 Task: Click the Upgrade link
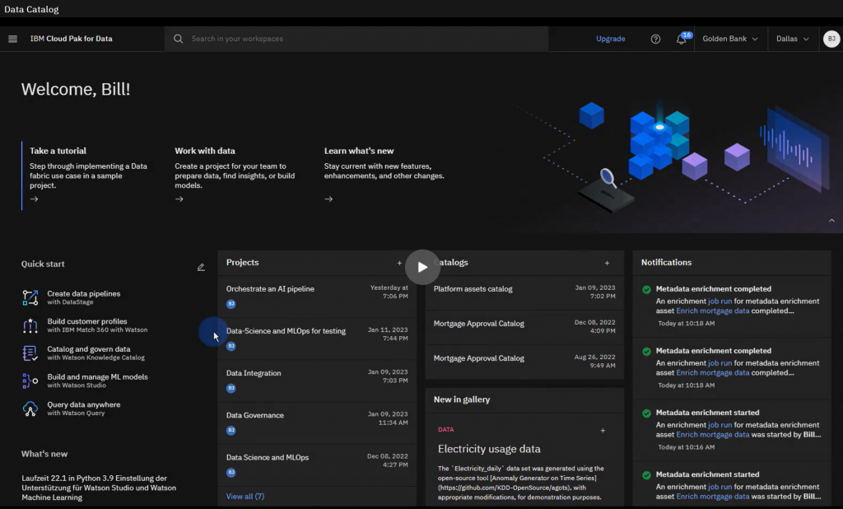(x=610, y=39)
